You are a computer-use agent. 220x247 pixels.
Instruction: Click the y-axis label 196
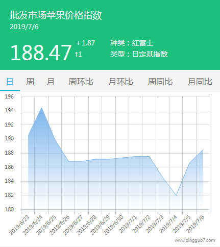(9, 96)
